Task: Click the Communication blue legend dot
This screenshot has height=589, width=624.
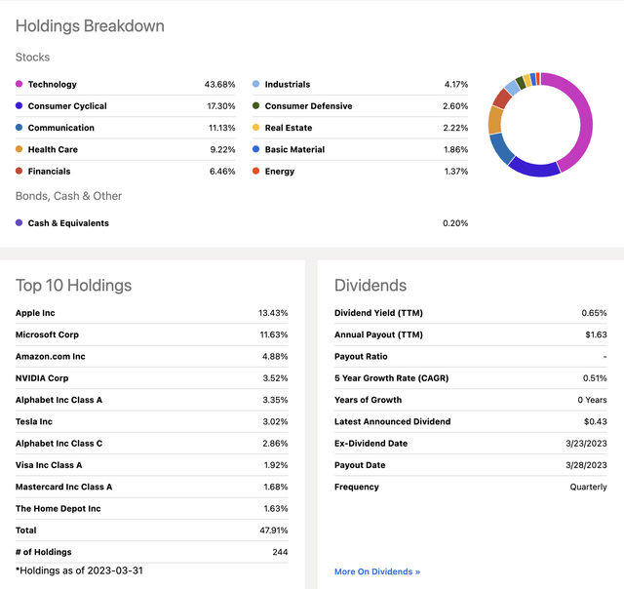Action: [19, 128]
